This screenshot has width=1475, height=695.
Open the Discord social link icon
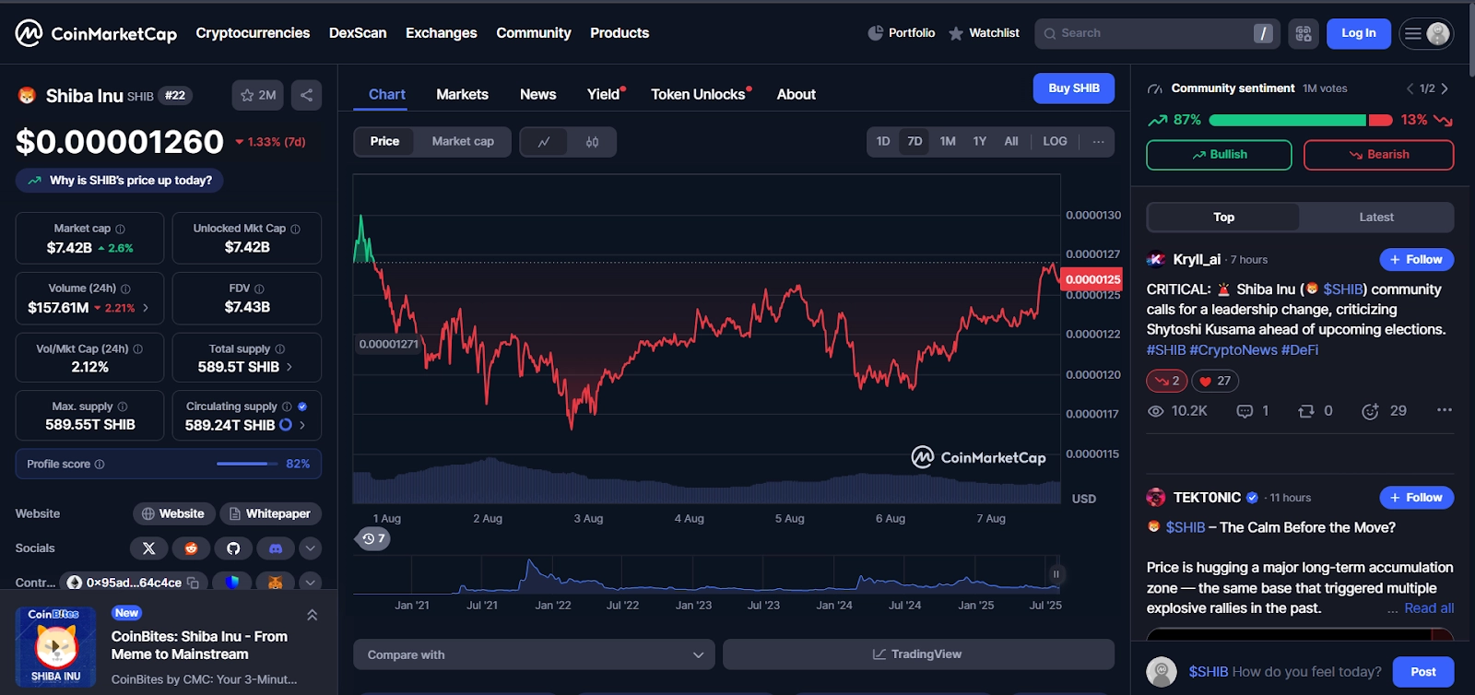[275, 548]
